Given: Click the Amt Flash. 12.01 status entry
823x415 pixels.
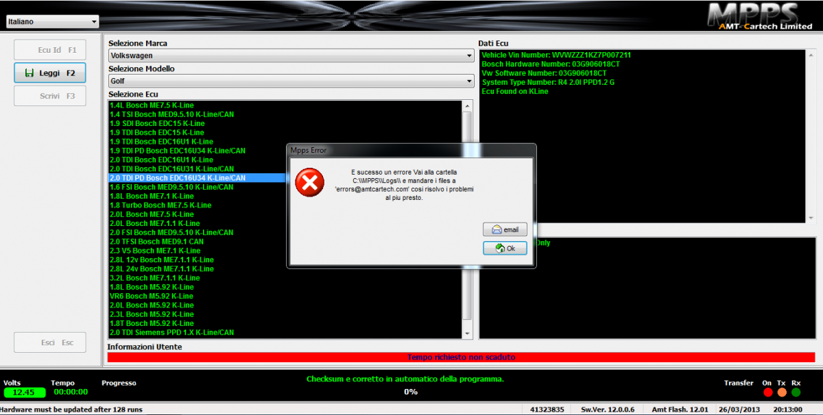Looking at the screenshot, I should tap(680, 409).
